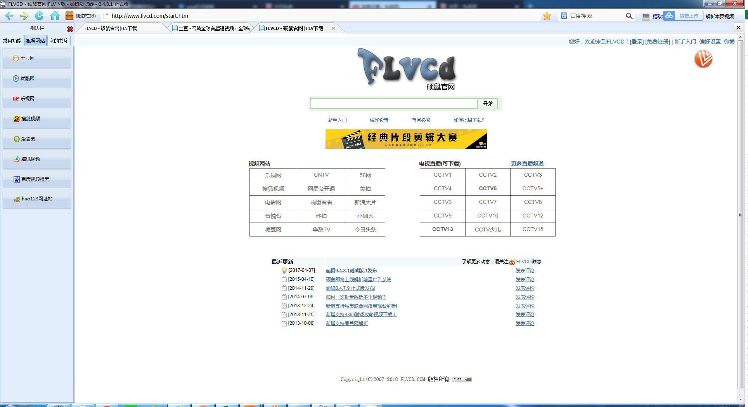The image size is (748, 407).
Task: Bookmark page with the star icon
Action: [547, 16]
